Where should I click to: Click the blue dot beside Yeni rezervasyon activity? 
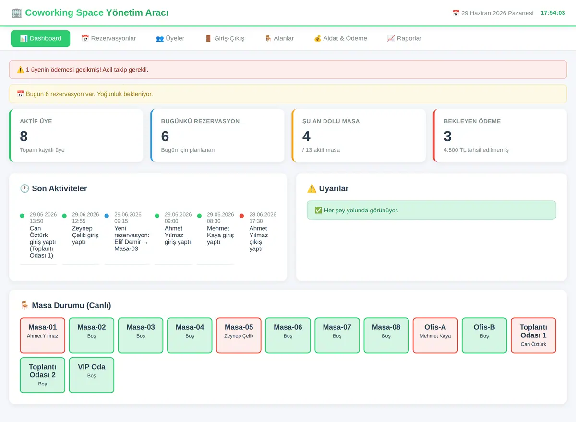point(107,216)
